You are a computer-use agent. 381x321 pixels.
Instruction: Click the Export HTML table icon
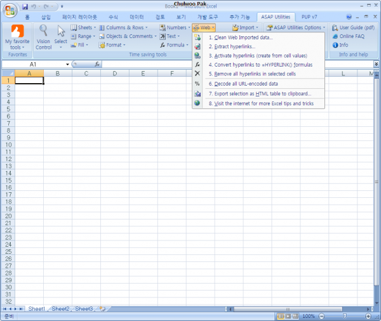(x=197, y=93)
